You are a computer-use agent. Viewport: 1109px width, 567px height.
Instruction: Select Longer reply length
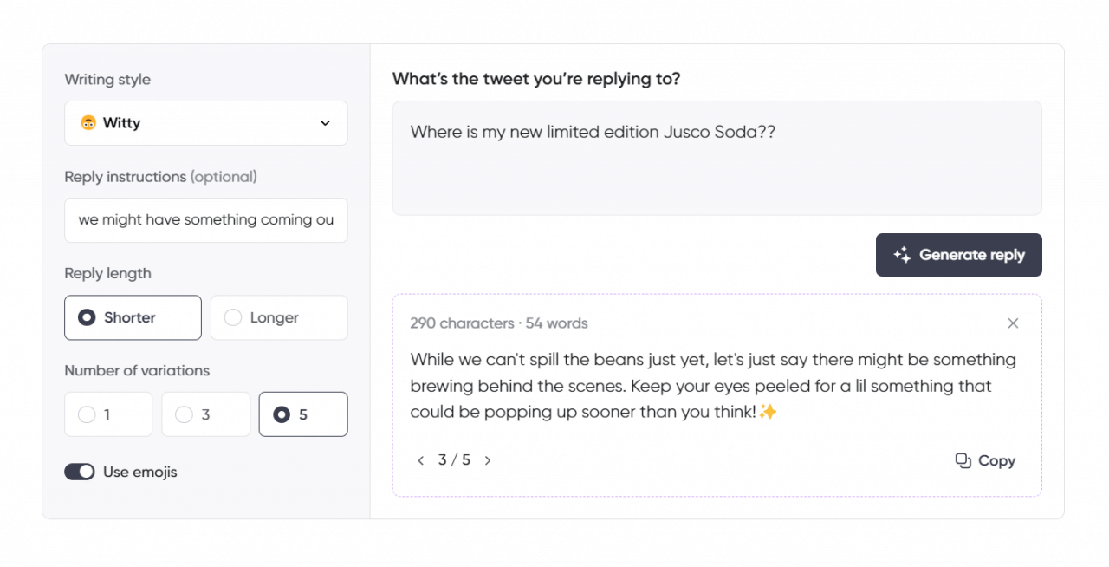[279, 317]
